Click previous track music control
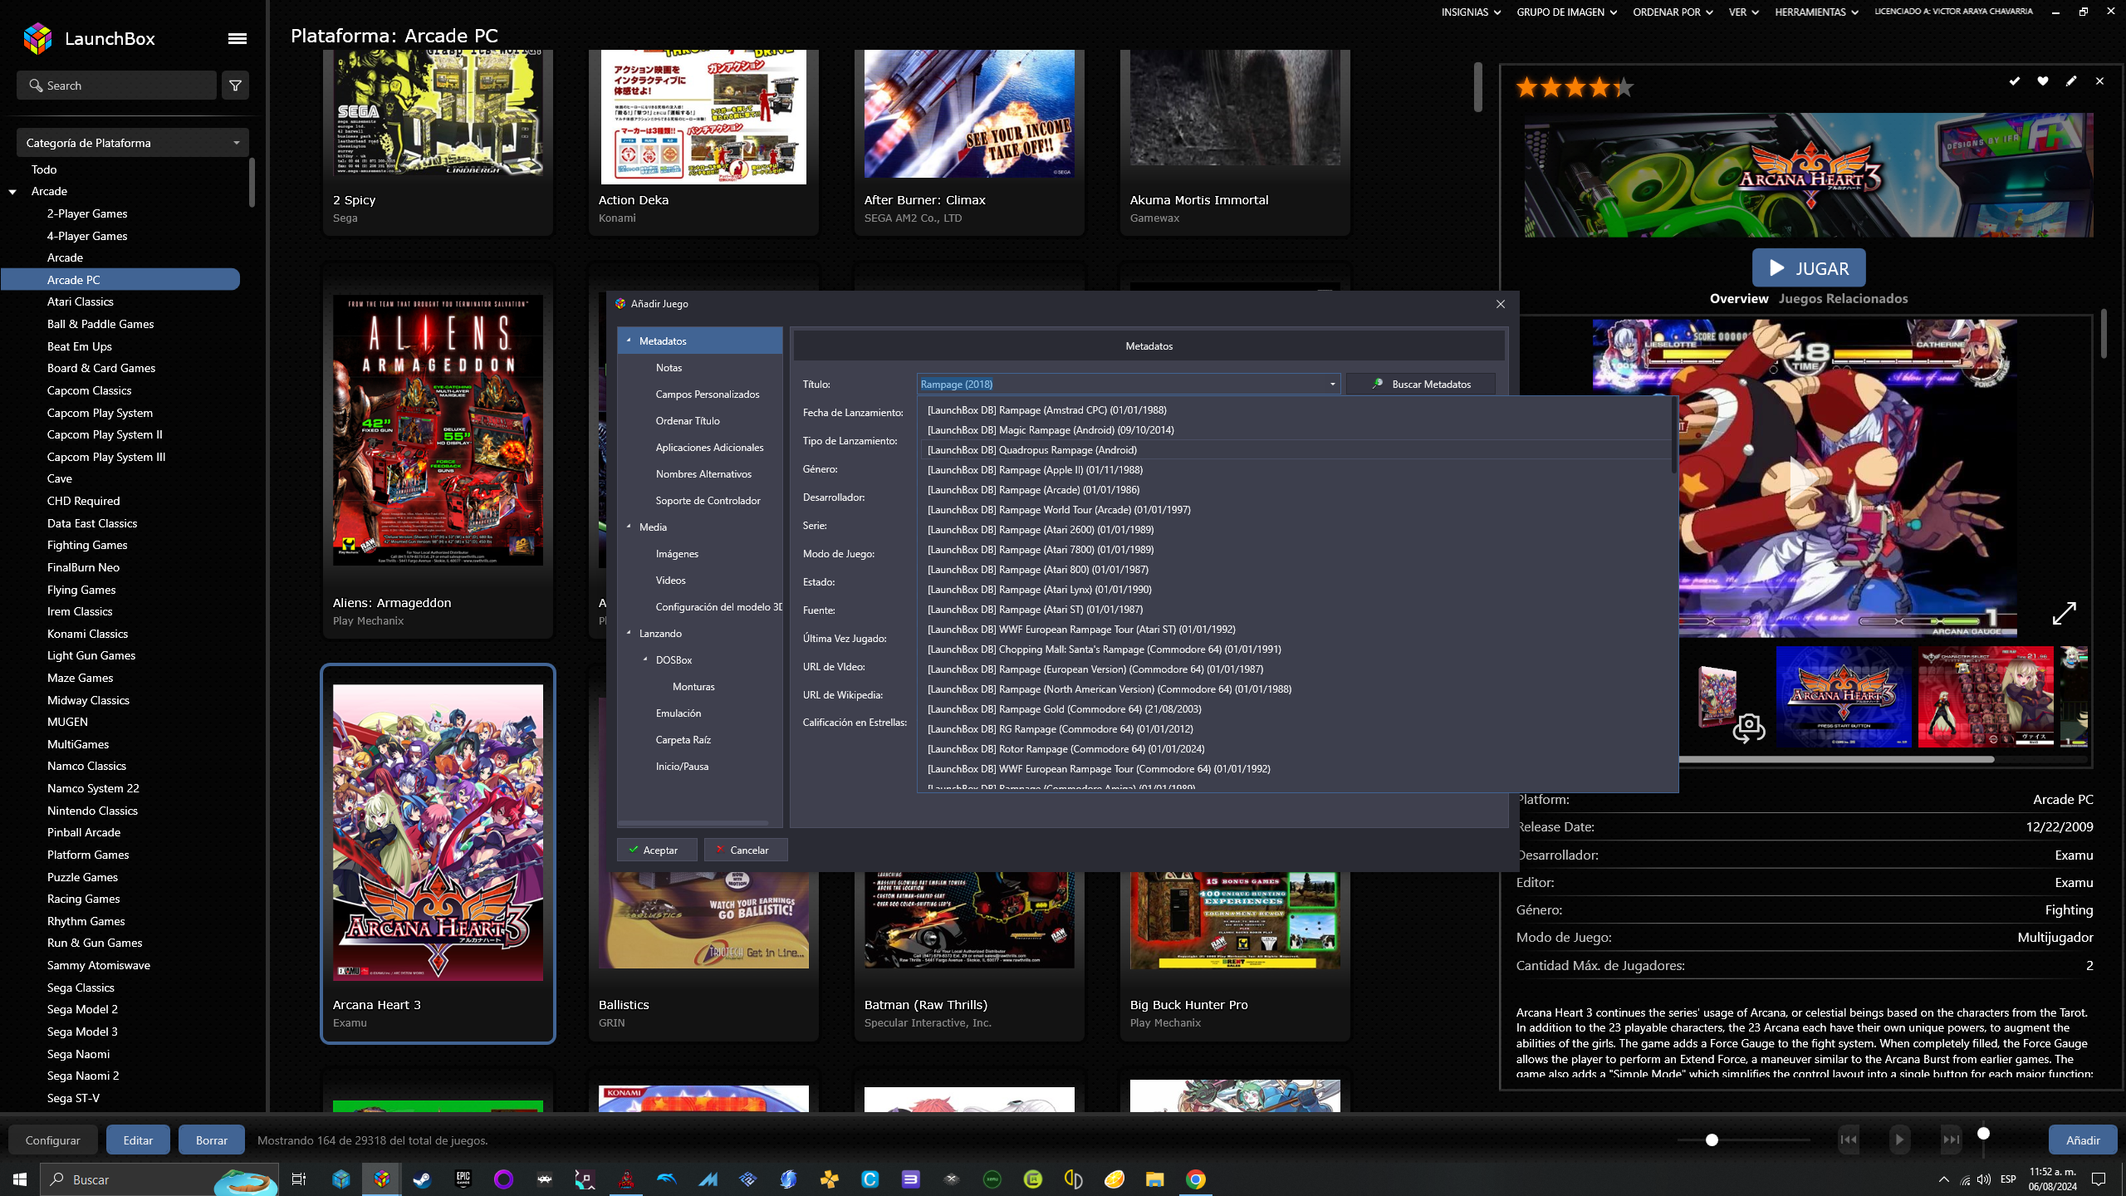This screenshot has width=2126, height=1196. (x=1849, y=1140)
